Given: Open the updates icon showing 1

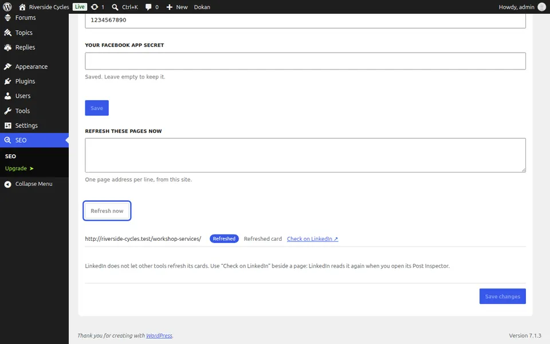Looking at the screenshot, I should (95, 7).
